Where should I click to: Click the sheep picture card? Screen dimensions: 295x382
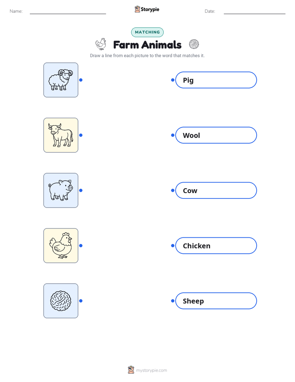coord(61,80)
